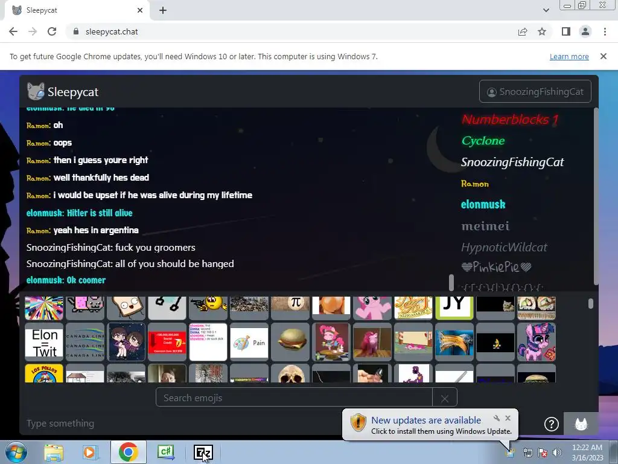Select meimei in the user list

(486, 226)
